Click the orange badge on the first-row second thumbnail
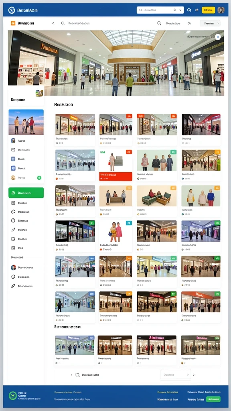 (129, 116)
